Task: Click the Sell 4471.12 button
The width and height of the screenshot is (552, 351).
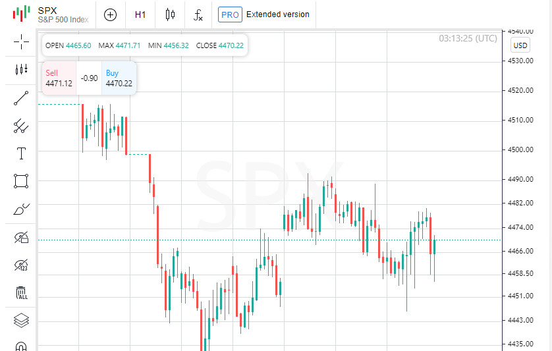Action: pyautogui.click(x=59, y=78)
